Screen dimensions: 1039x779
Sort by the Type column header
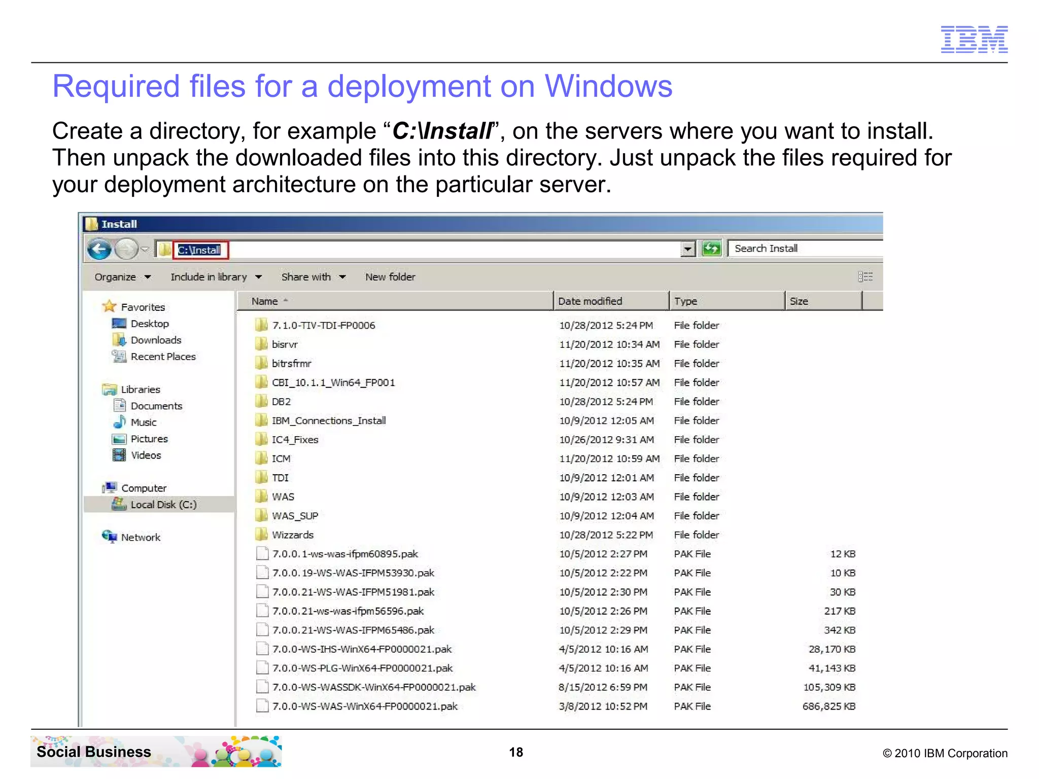click(x=726, y=301)
